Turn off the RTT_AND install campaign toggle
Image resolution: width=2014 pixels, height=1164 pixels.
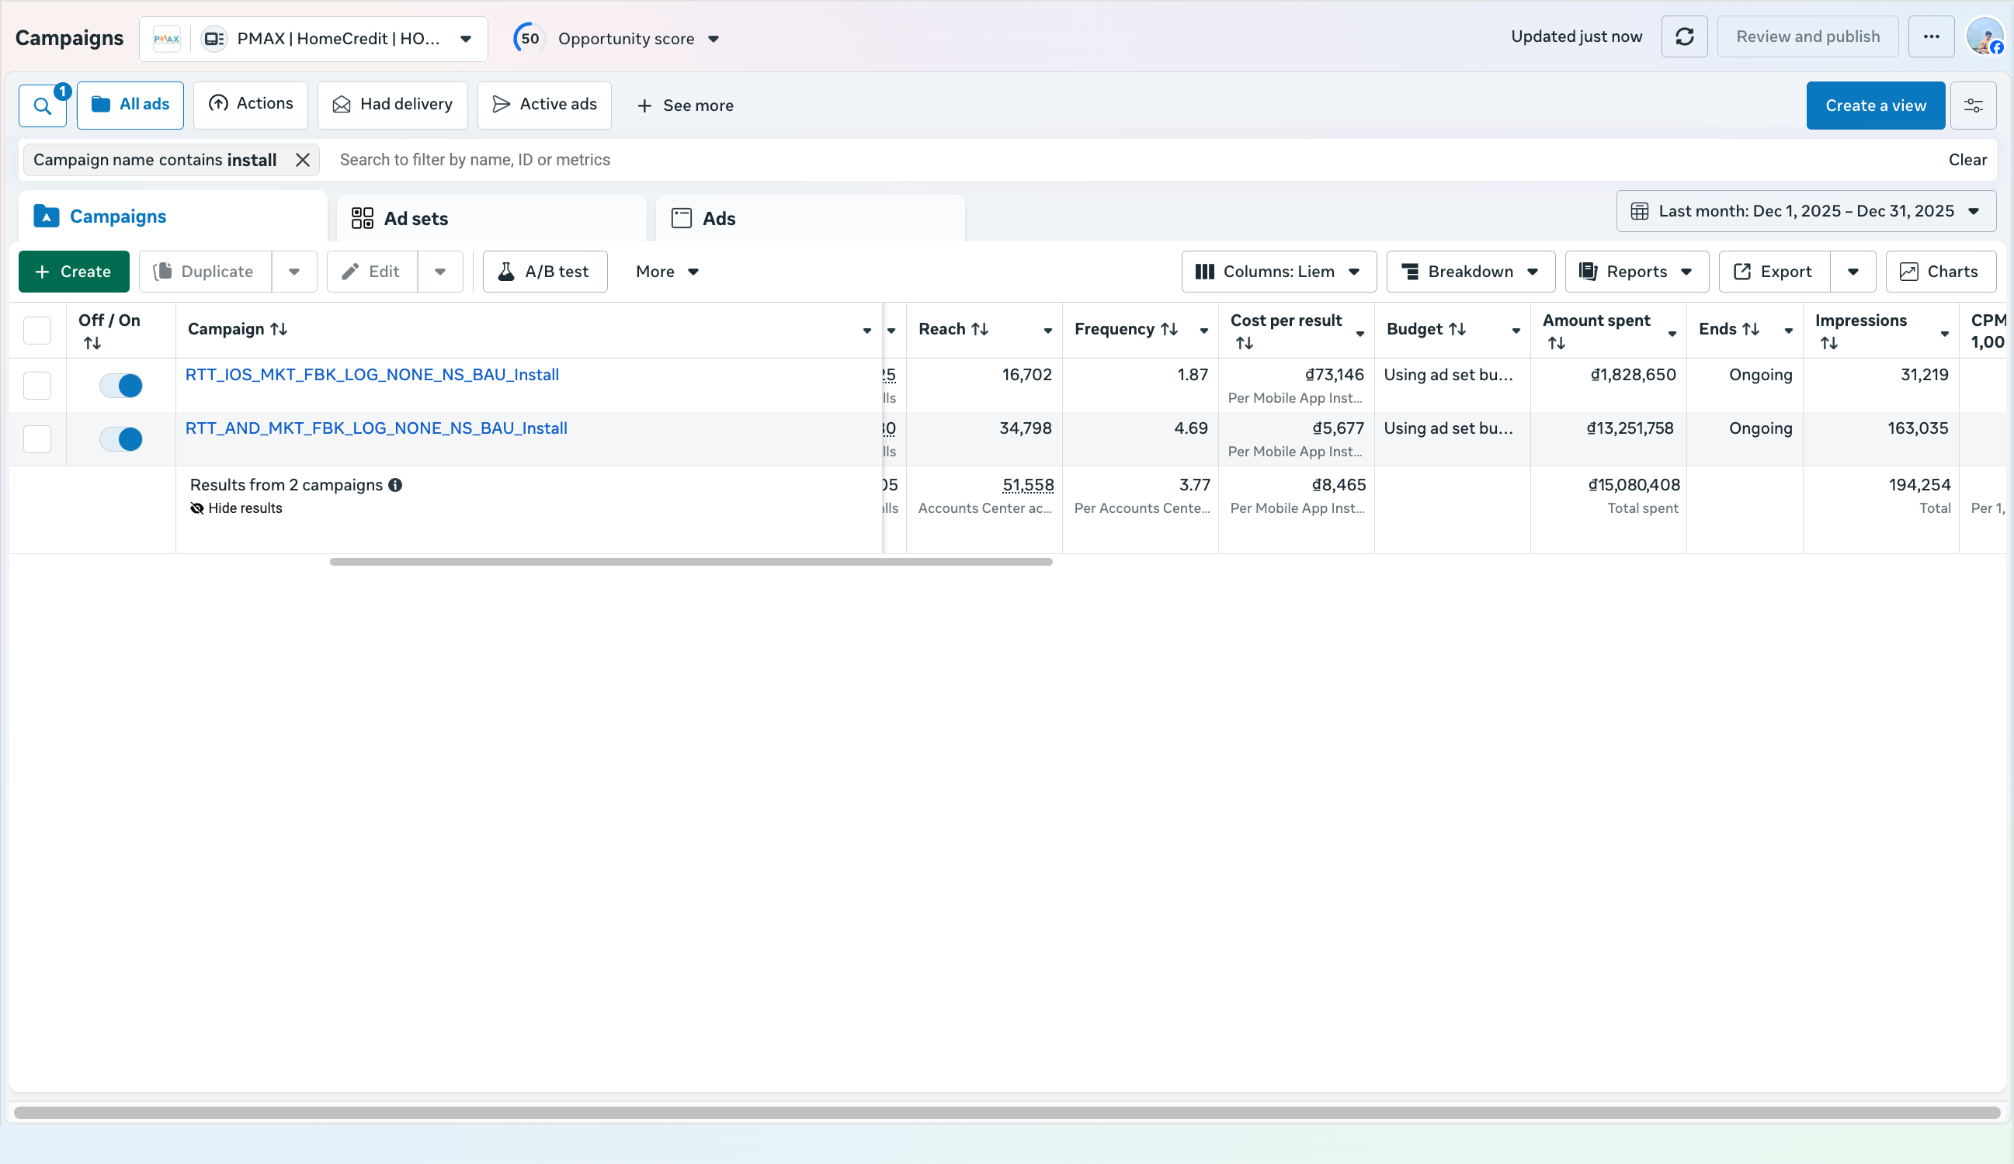pos(121,438)
